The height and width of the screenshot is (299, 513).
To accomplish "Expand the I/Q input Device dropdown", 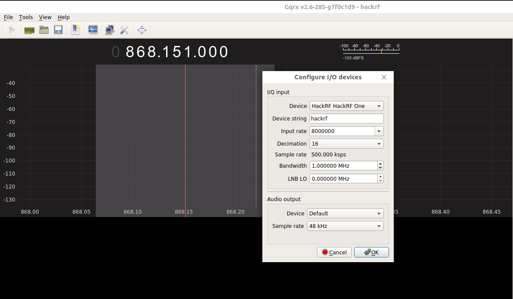I will [346, 106].
